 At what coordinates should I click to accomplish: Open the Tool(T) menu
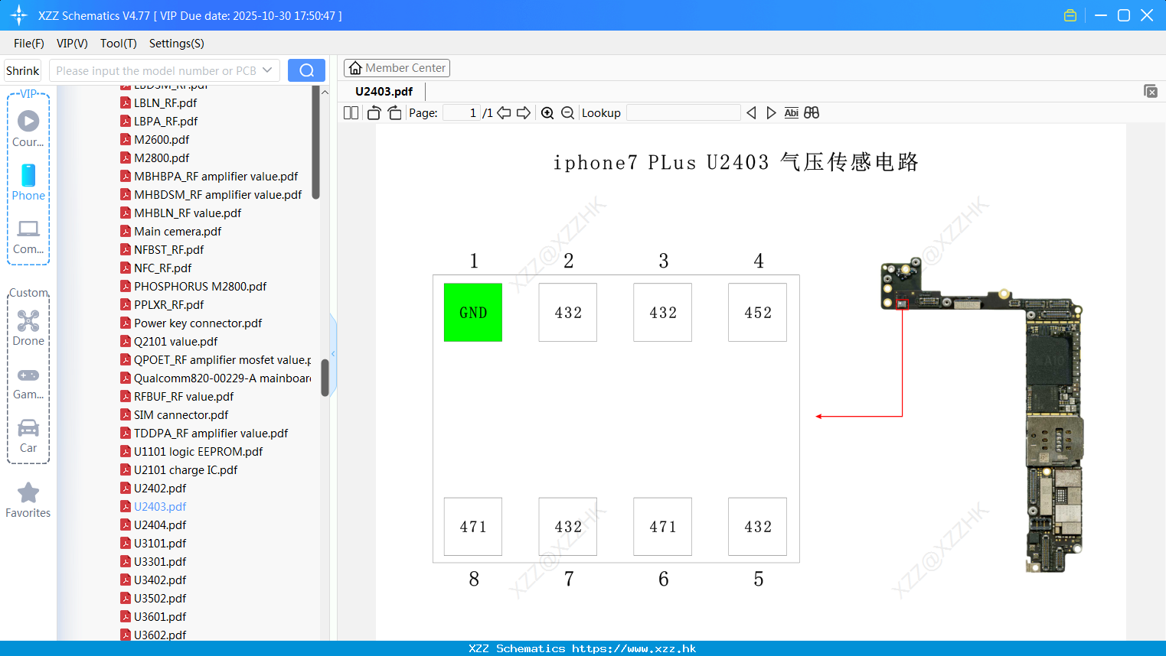[119, 44]
